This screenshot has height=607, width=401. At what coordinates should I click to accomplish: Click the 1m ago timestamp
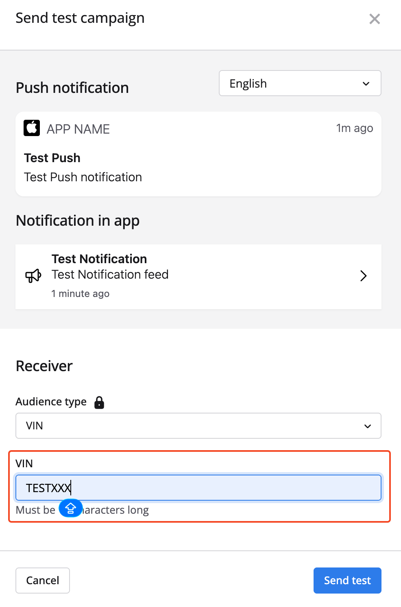tap(354, 128)
